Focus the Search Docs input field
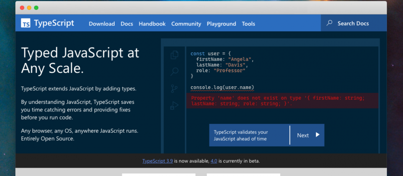The width and height of the screenshot is (403, 176). 354,23
